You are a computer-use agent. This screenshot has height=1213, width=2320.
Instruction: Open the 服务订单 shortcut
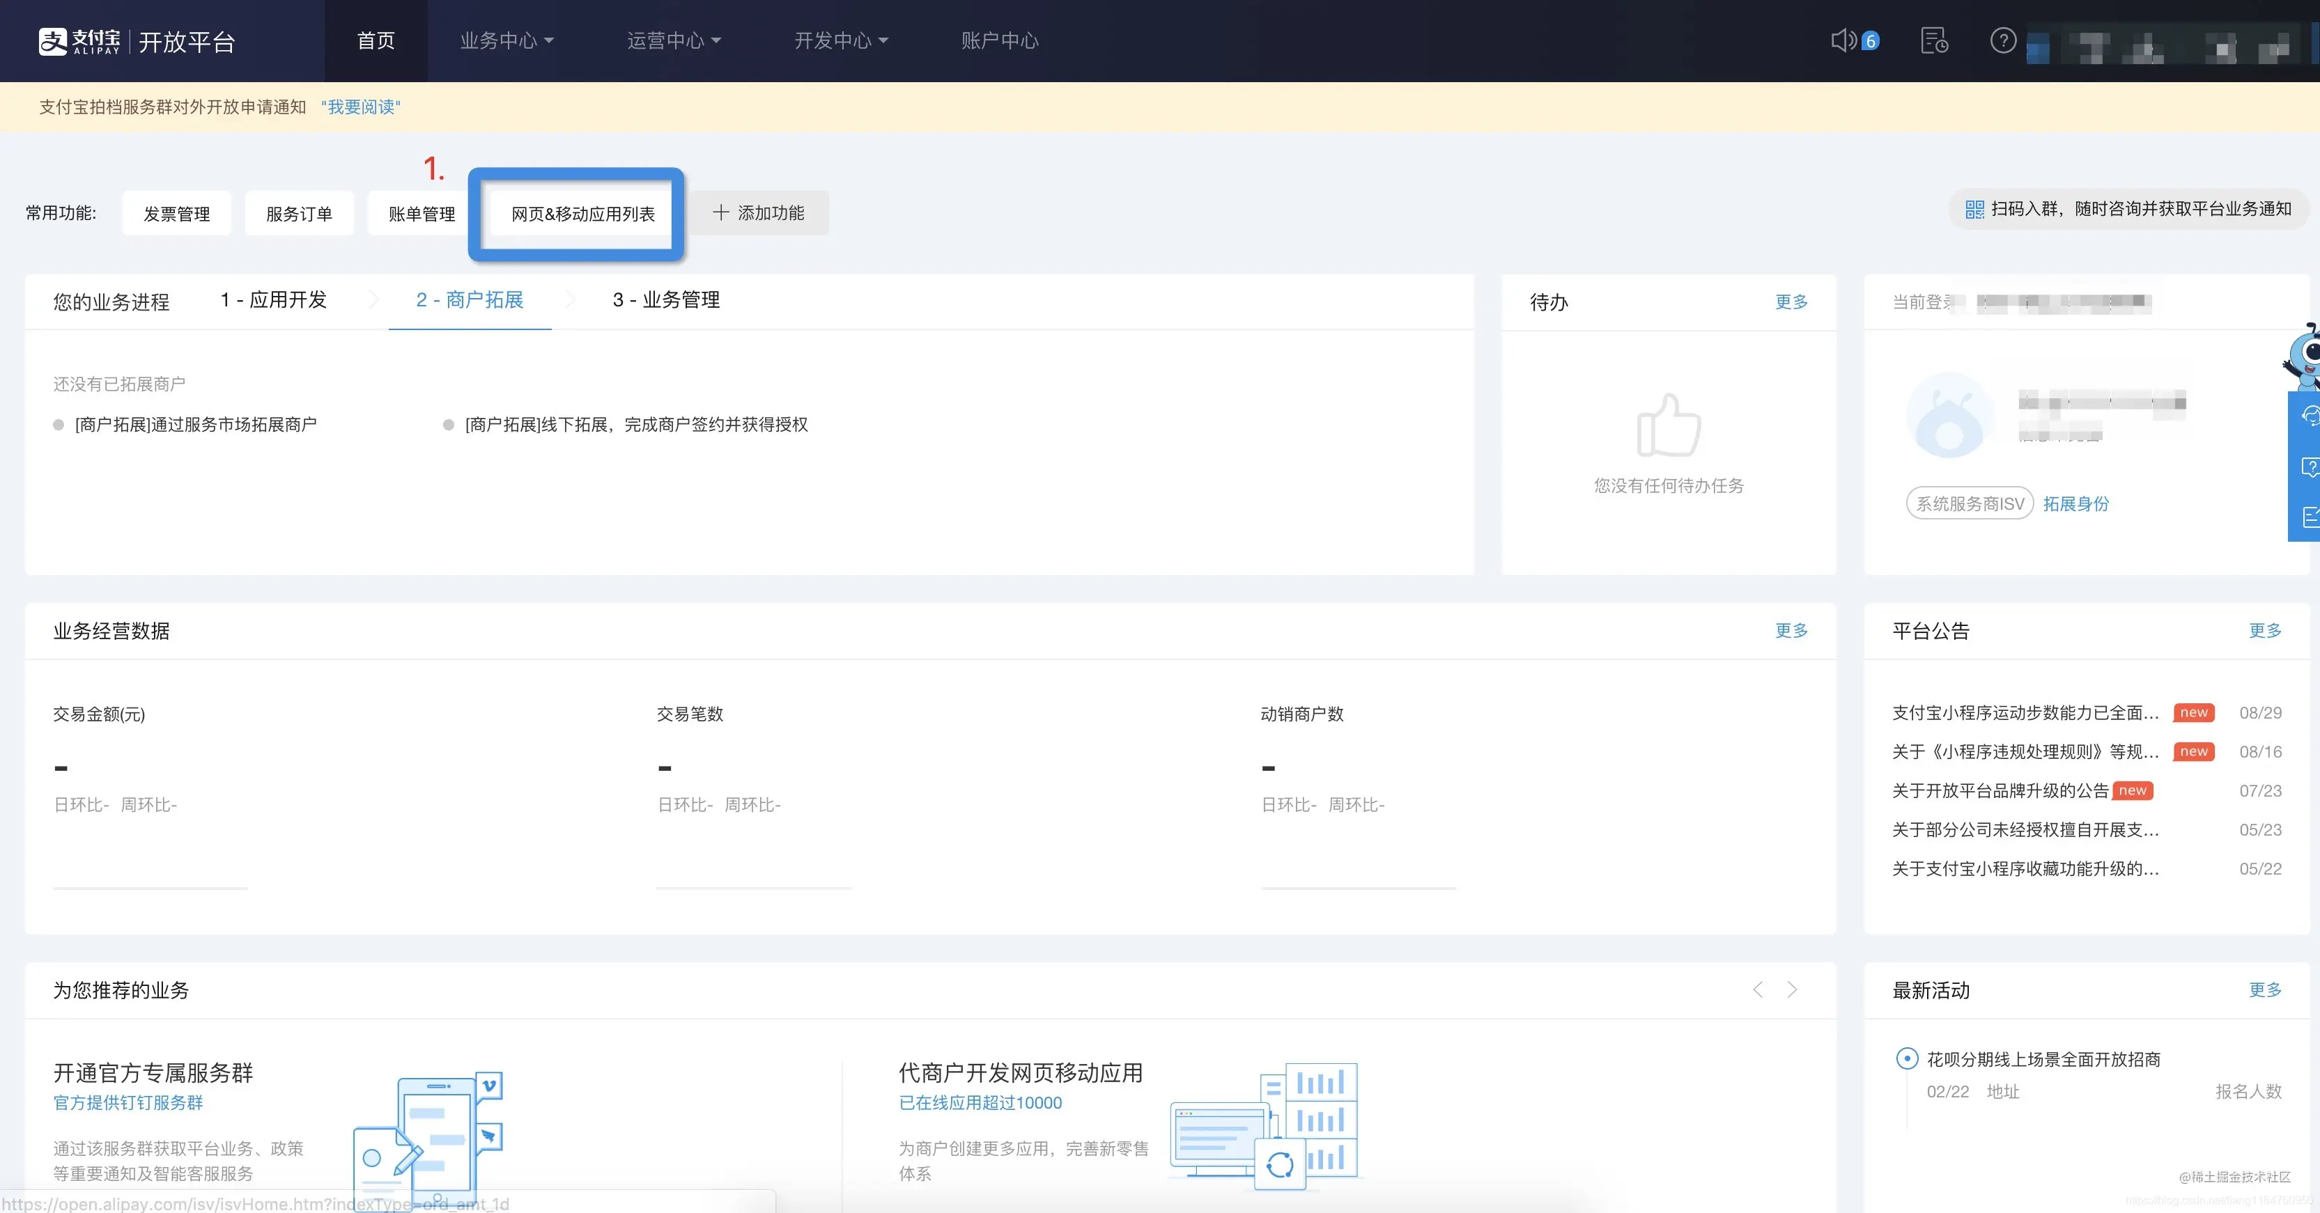299,213
